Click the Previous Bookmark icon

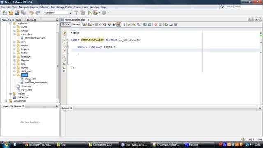129,25
